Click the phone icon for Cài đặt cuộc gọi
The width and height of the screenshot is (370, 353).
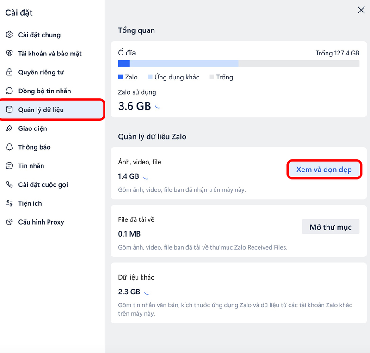tap(9, 184)
